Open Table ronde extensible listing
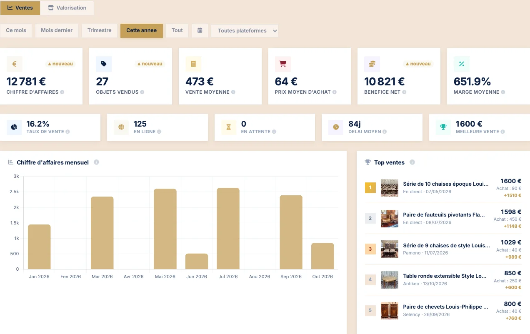This screenshot has height=334, width=530. [445, 276]
